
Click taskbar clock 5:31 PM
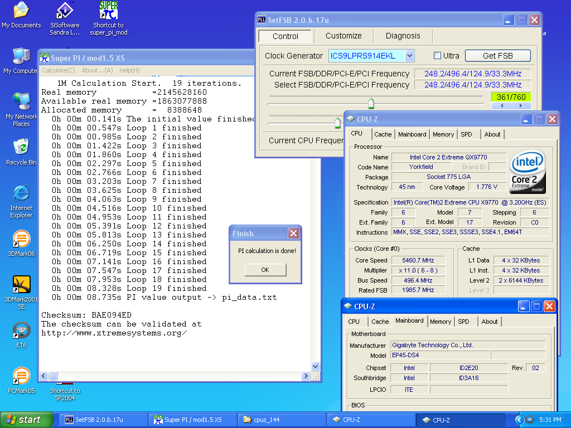pyautogui.click(x=550, y=420)
